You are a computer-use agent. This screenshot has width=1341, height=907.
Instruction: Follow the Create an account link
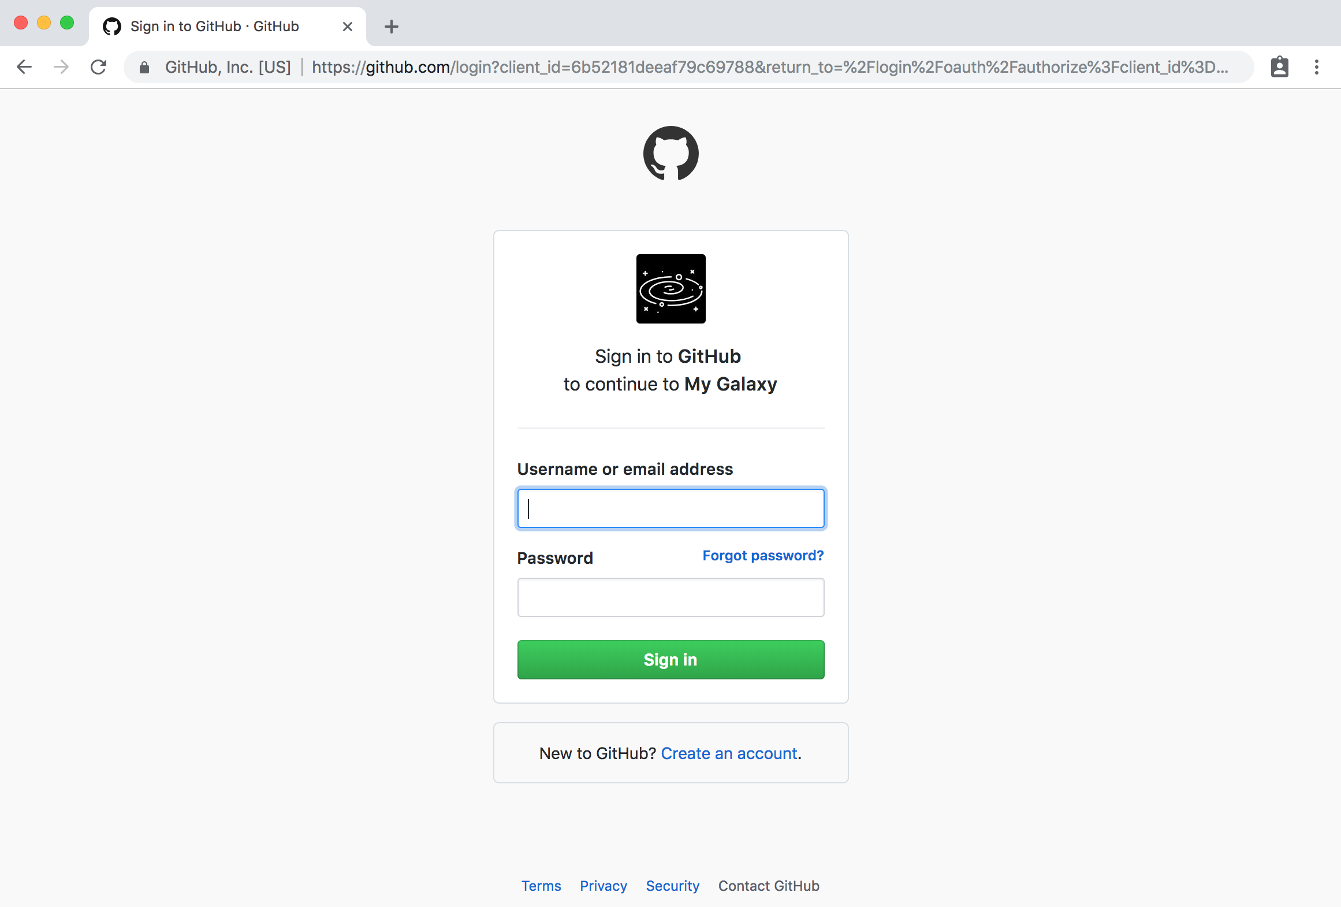point(729,753)
